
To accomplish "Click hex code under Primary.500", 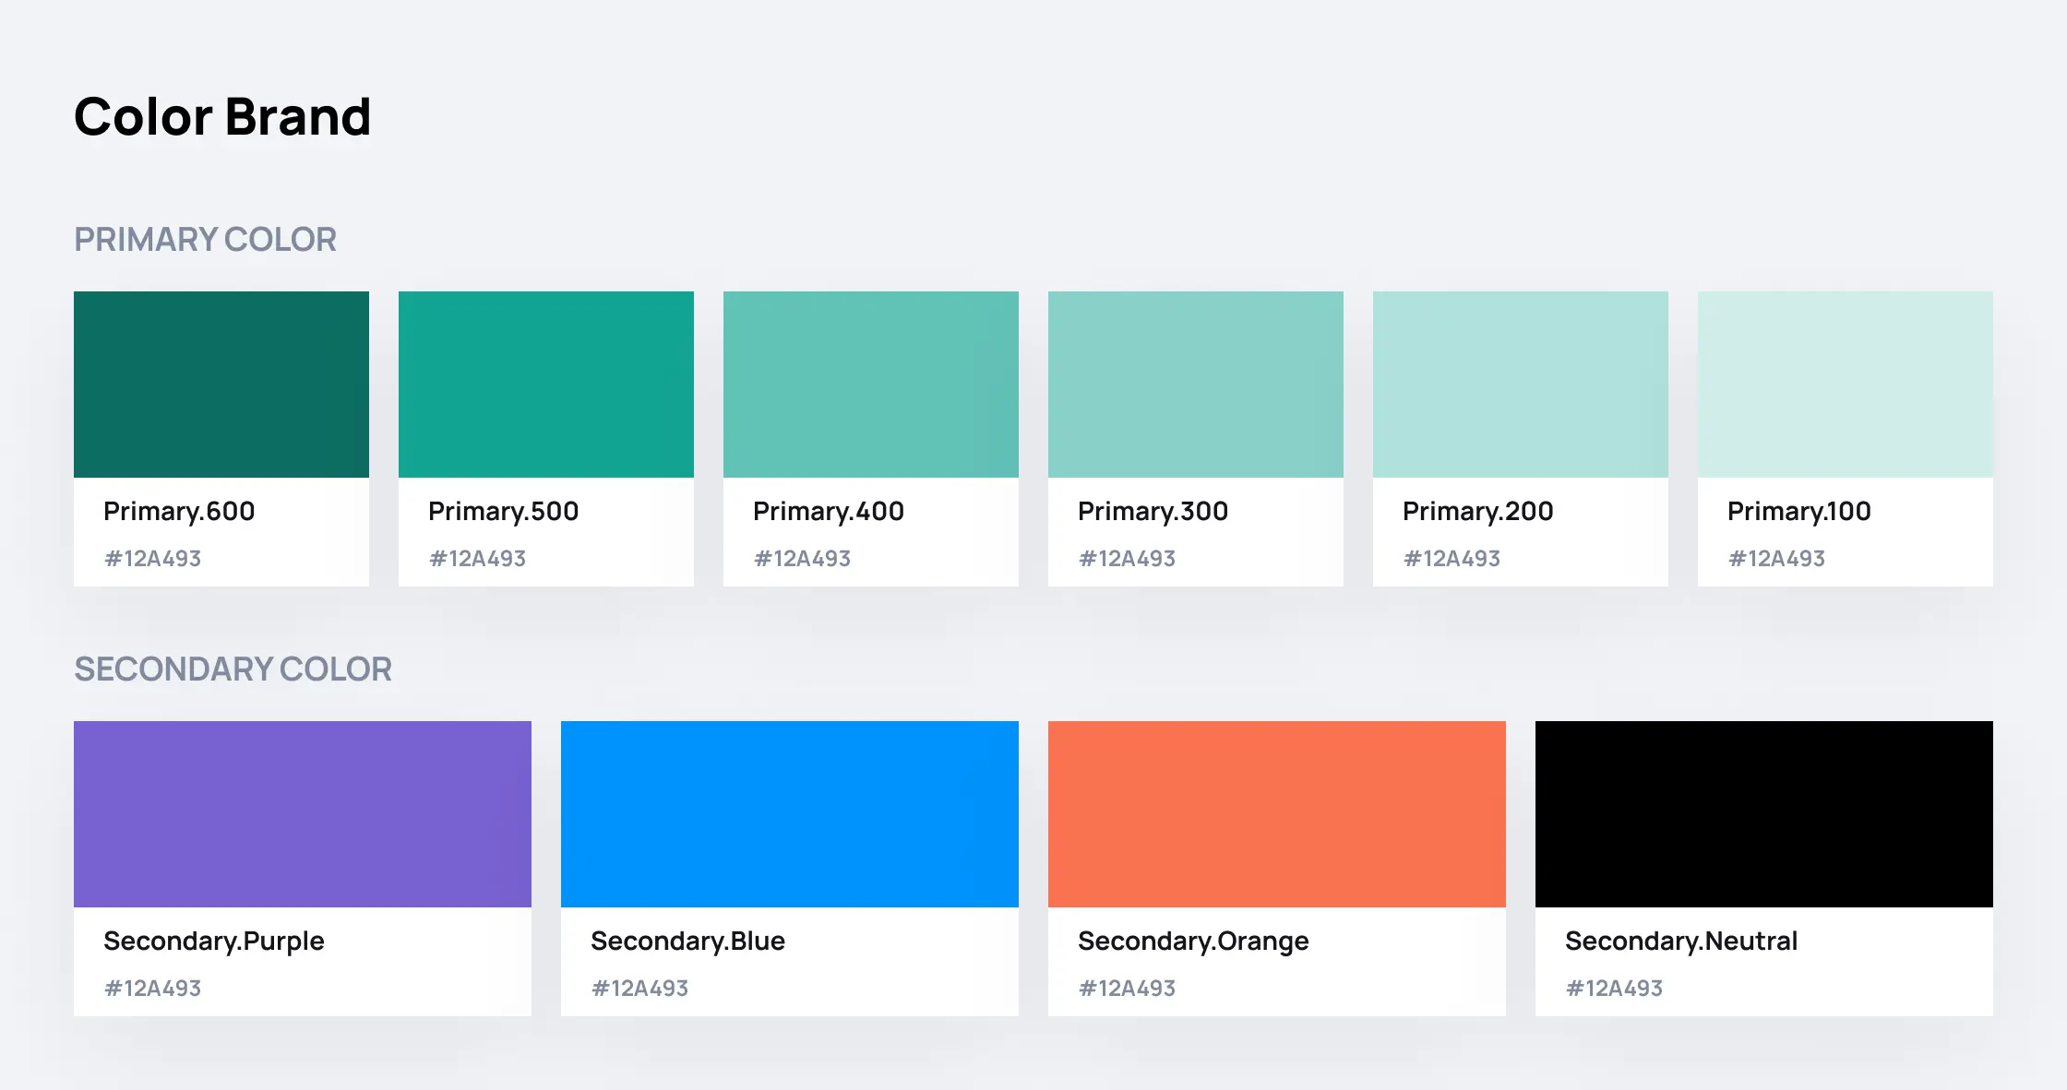I will click(477, 559).
